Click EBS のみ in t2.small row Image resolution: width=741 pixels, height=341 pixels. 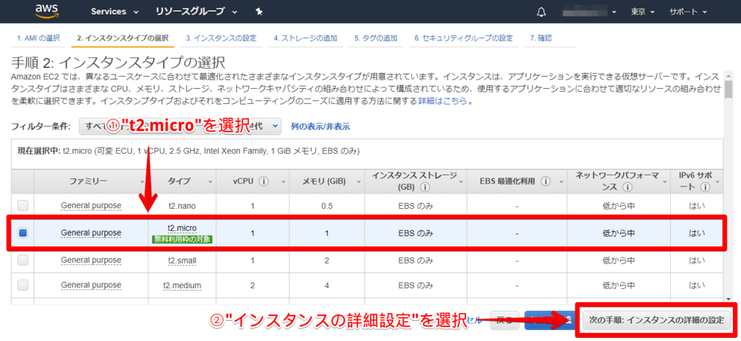click(x=415, y=260)
